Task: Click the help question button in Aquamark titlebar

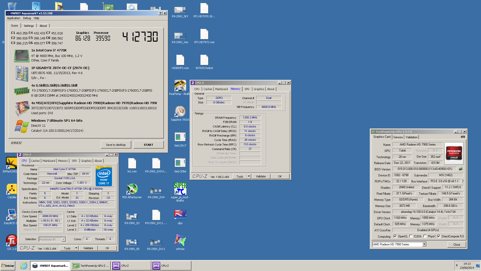Action: [160, 13]
